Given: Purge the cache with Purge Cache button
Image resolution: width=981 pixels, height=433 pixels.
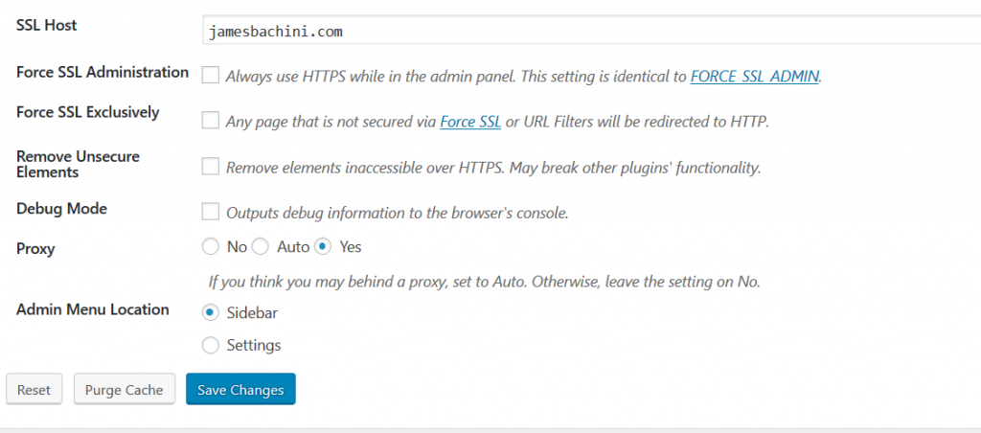Looking at the screenshot, I should pos(124,390).
